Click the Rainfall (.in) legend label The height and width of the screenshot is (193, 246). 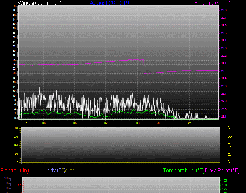point(15,171)
